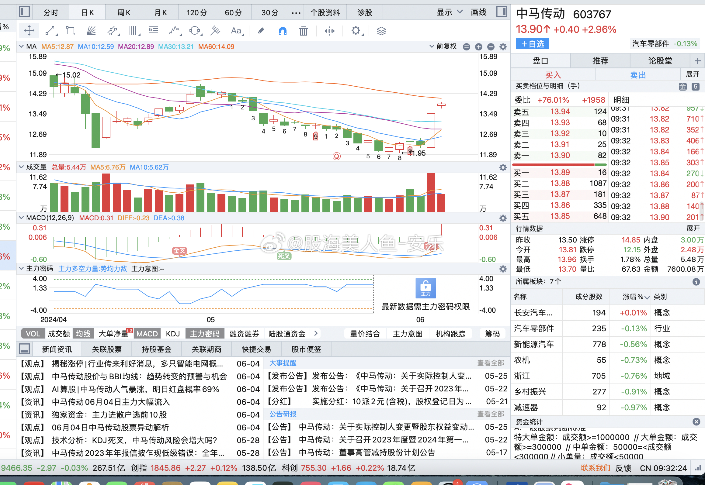Open 个股资料 tab
The height and width of the screenshot is (485, 705).
tap(325, 13)
